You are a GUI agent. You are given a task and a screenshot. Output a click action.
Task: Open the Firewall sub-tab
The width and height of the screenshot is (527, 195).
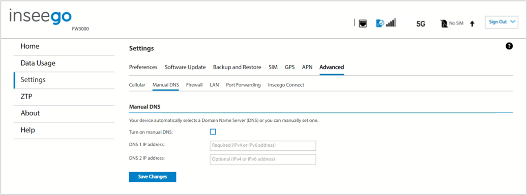194,85
